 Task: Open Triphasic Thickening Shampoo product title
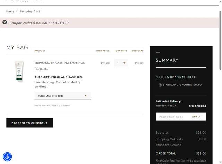tap(60, 63)
